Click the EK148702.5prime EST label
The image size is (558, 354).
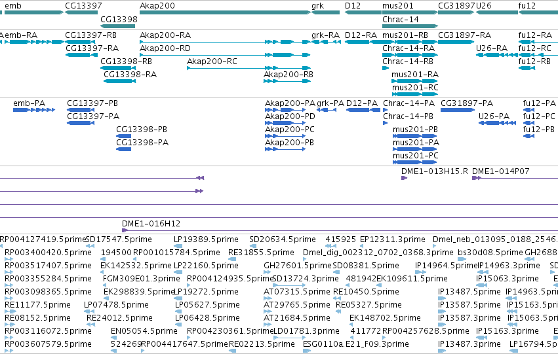[x=385, y=318]
